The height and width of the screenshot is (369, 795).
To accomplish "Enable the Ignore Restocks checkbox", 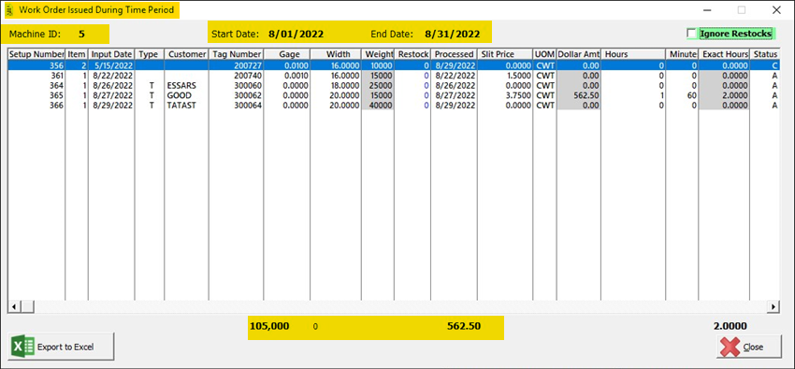I will (691, 34).
